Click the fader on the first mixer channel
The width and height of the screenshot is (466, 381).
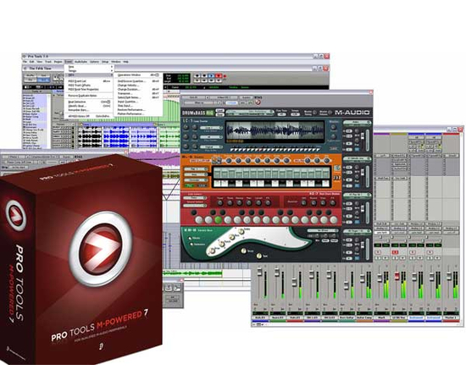(x=259, y=273)
